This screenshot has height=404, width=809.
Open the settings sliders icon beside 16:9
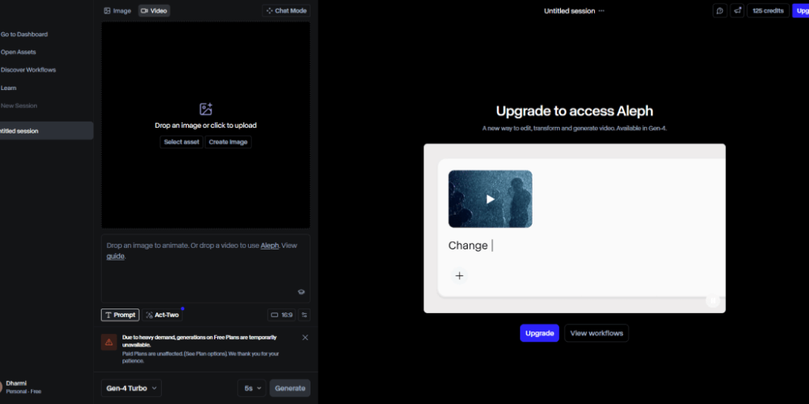pyautogui.click(x=304, y=315)
